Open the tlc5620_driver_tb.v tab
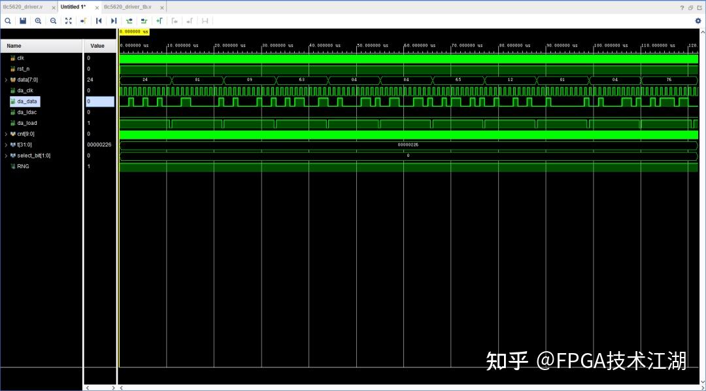The width and height of the screenshot is (706, 391). 128,7
